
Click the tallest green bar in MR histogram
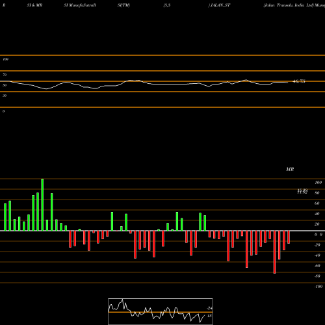(x=42, y=205)
